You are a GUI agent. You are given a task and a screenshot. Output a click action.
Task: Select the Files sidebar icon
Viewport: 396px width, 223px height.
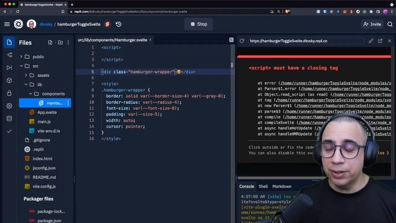pyautogui.click(x=9, y=42)
